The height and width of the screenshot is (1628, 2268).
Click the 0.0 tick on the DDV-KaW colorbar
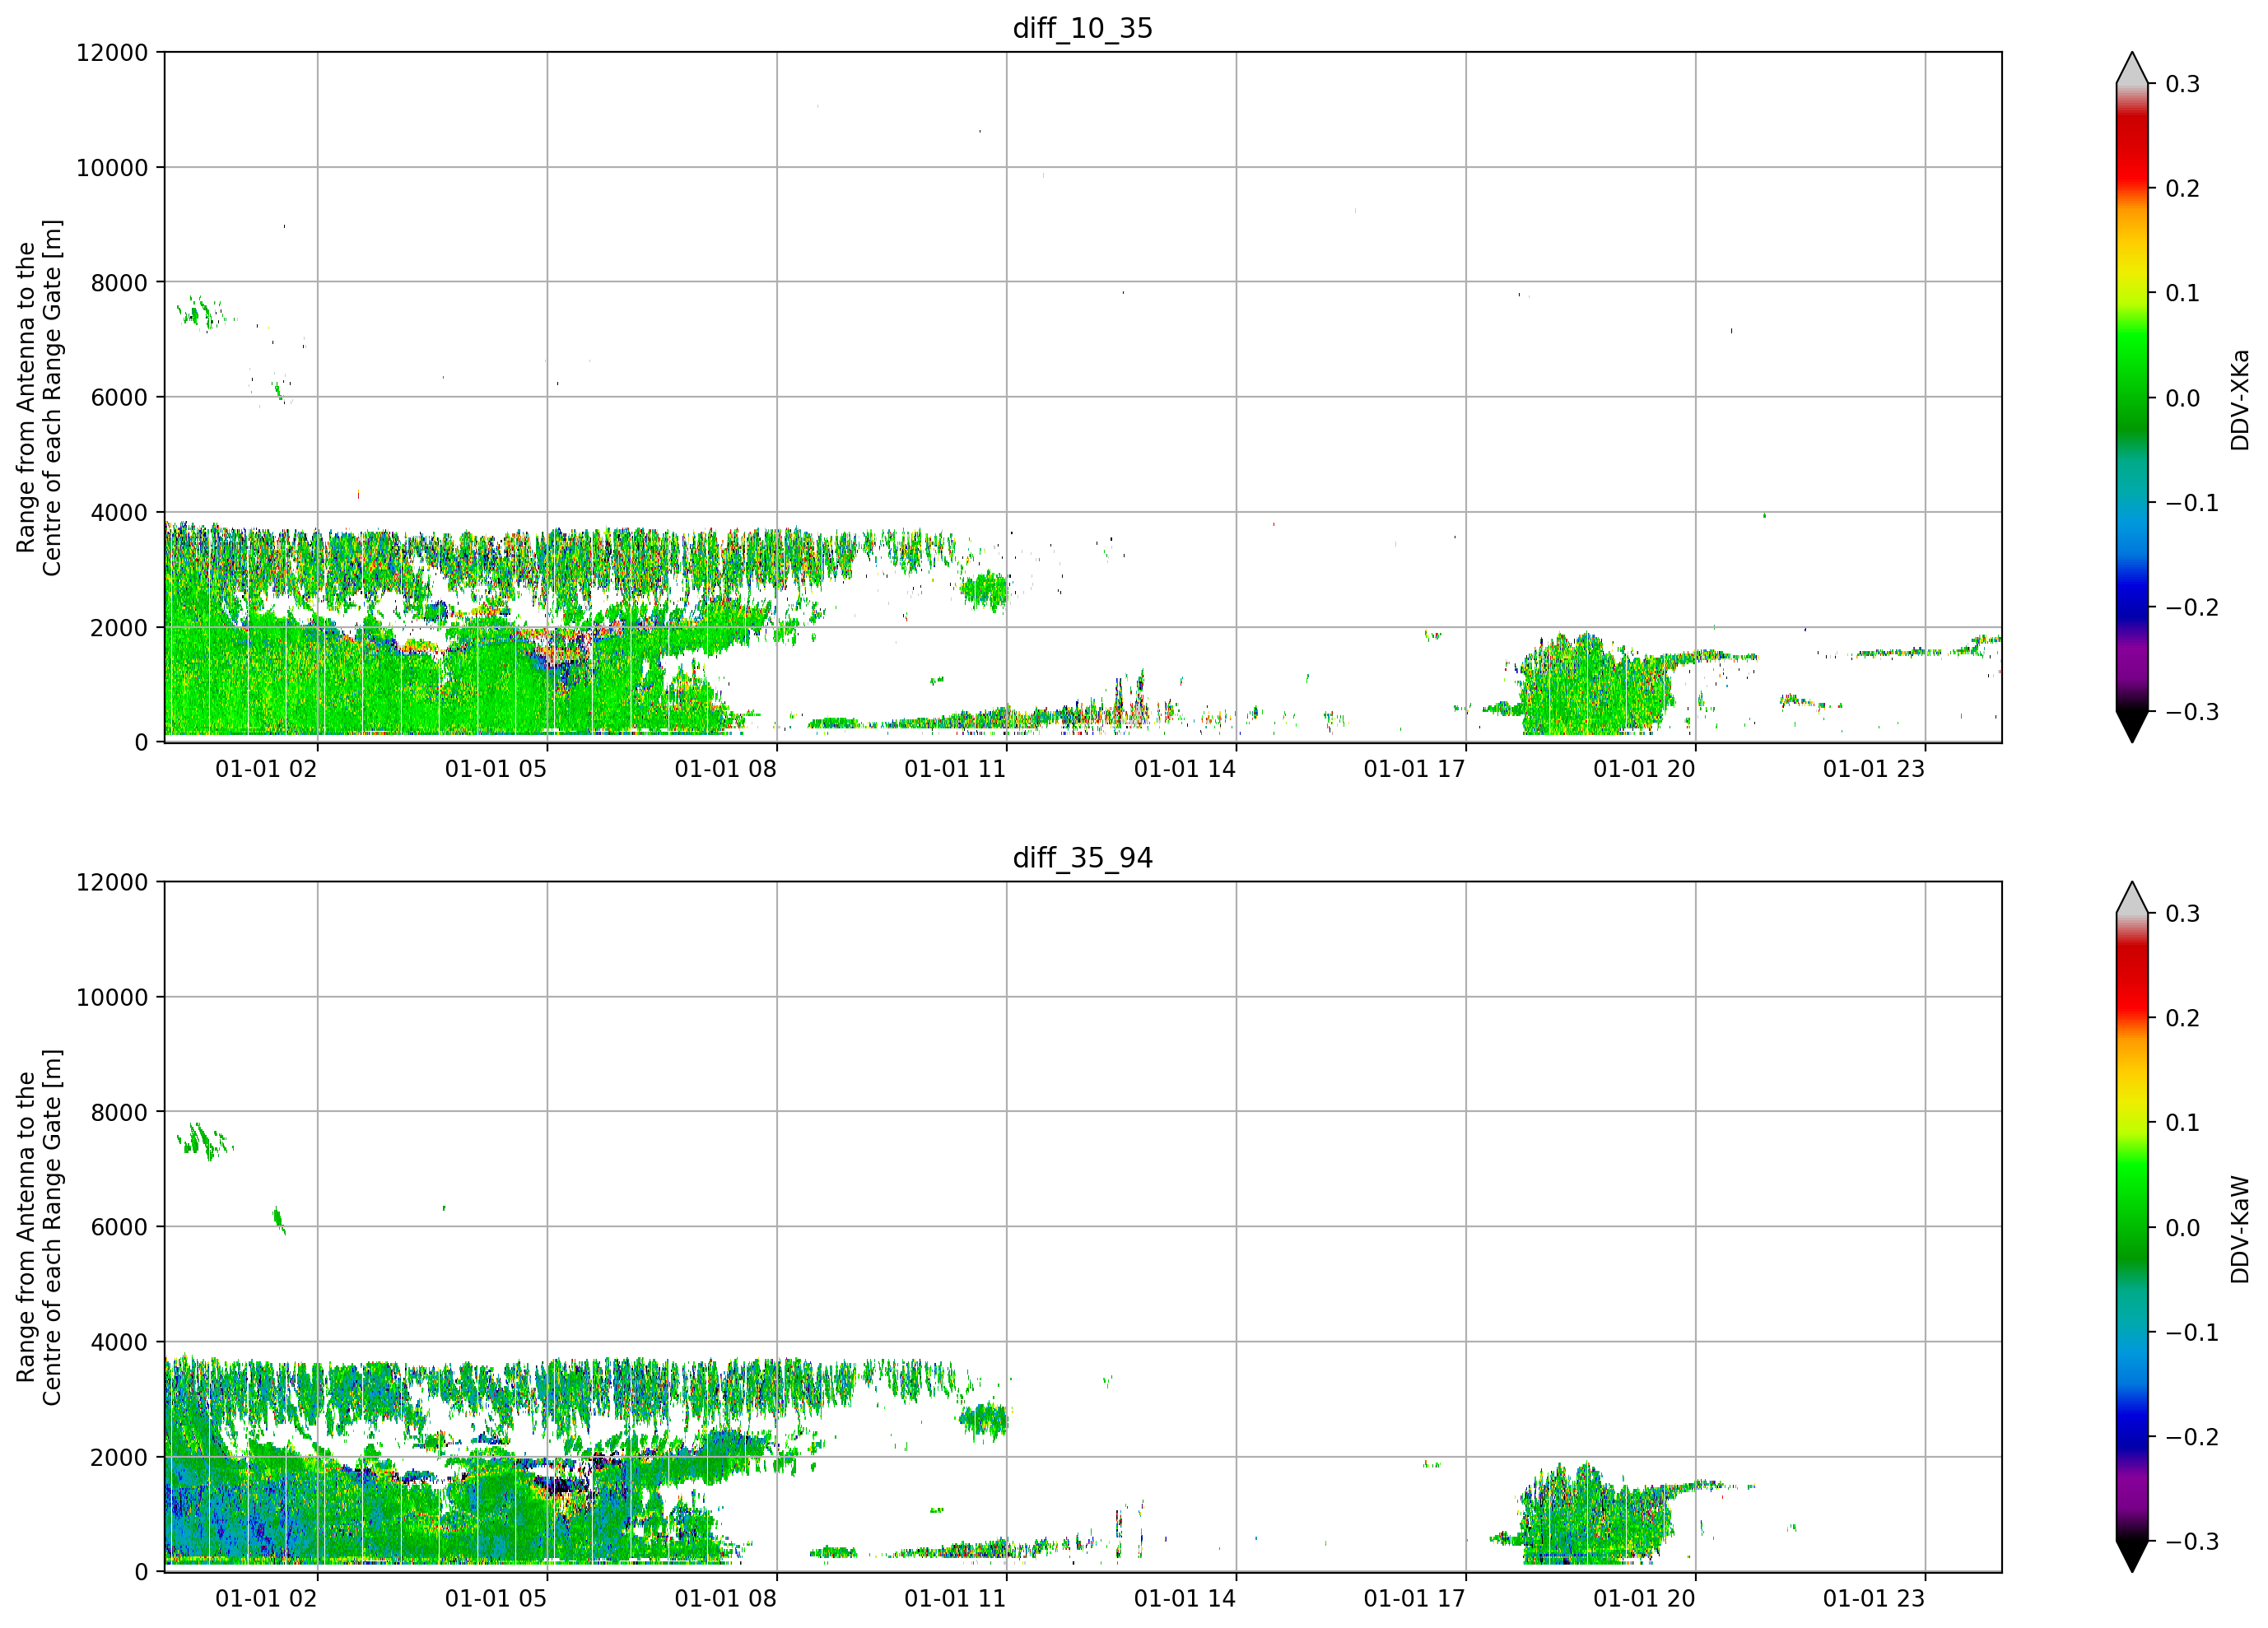(x=2182, y=1227)
